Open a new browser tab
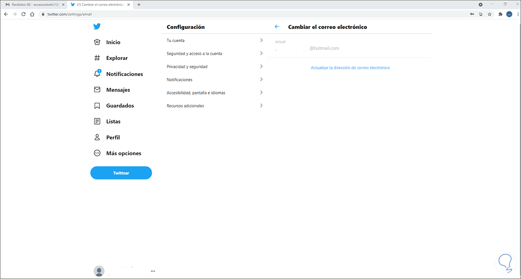 pos(139,4)
